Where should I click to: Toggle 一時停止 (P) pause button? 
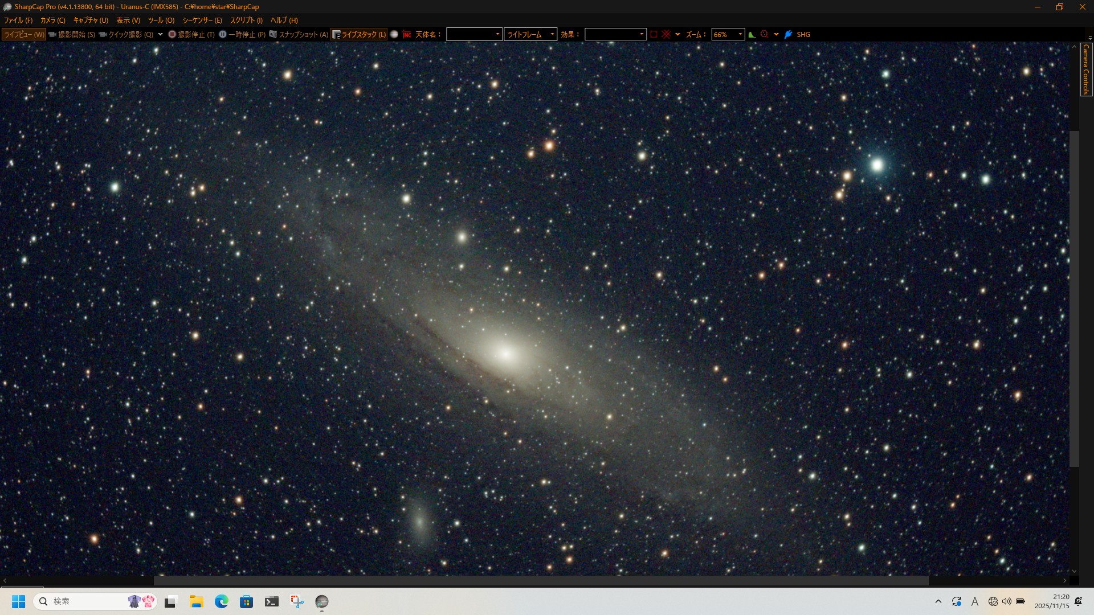pos(242,34)
